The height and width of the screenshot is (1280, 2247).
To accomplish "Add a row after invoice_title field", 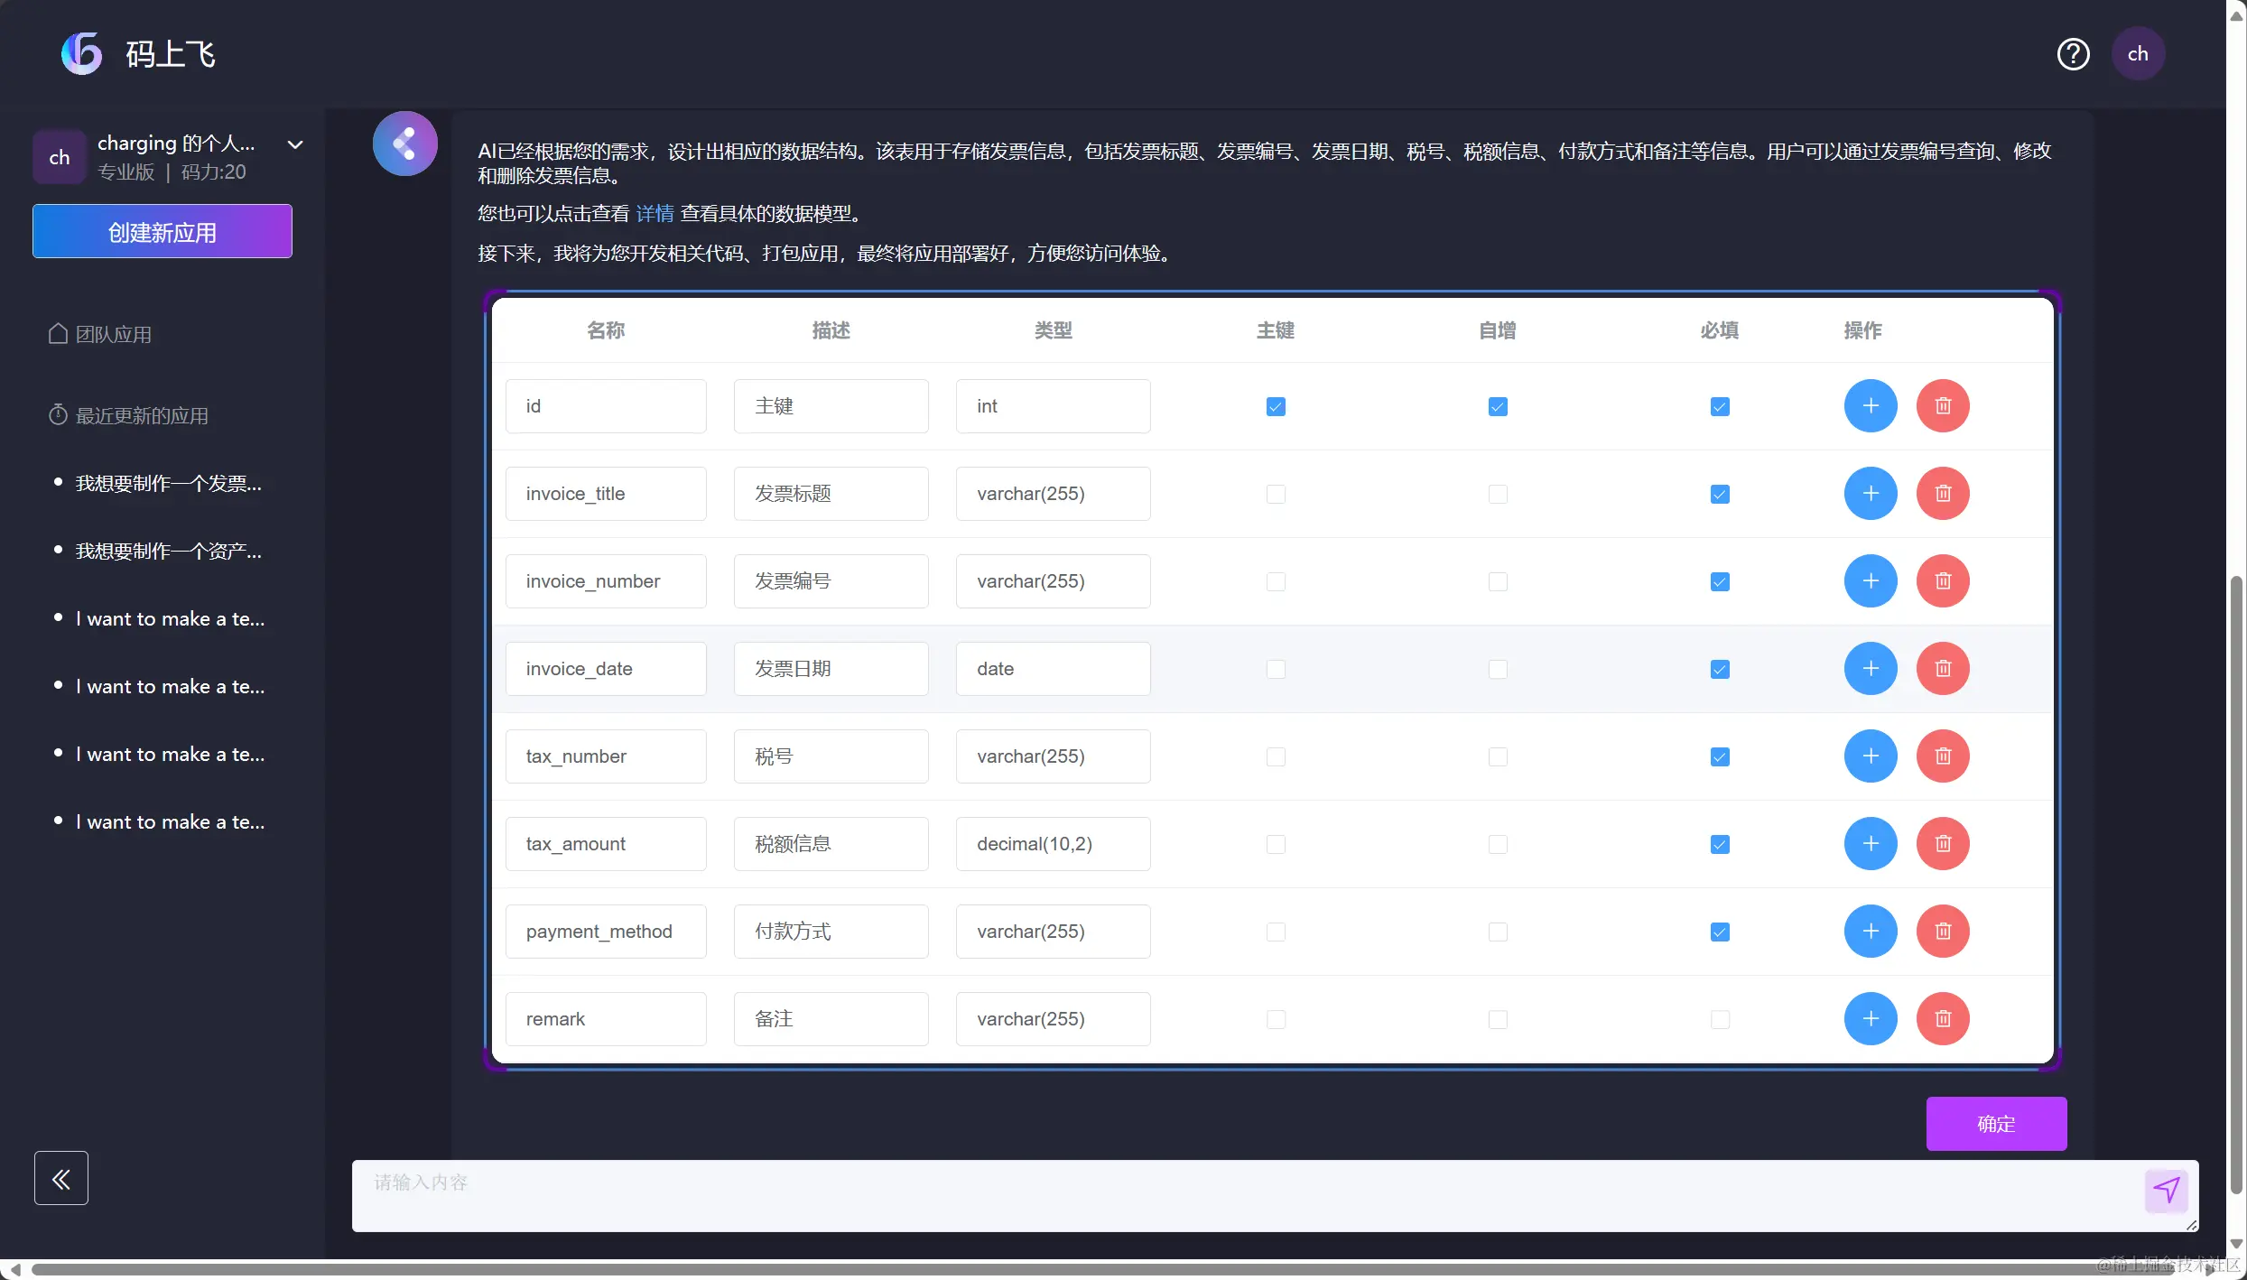I will click(x=1871, y=494).
